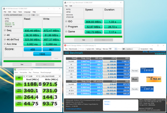Screen dimensions: 167x113
Task: Open Tools menu in AS SSD Benchmark
Action: [x=20, y=12]
